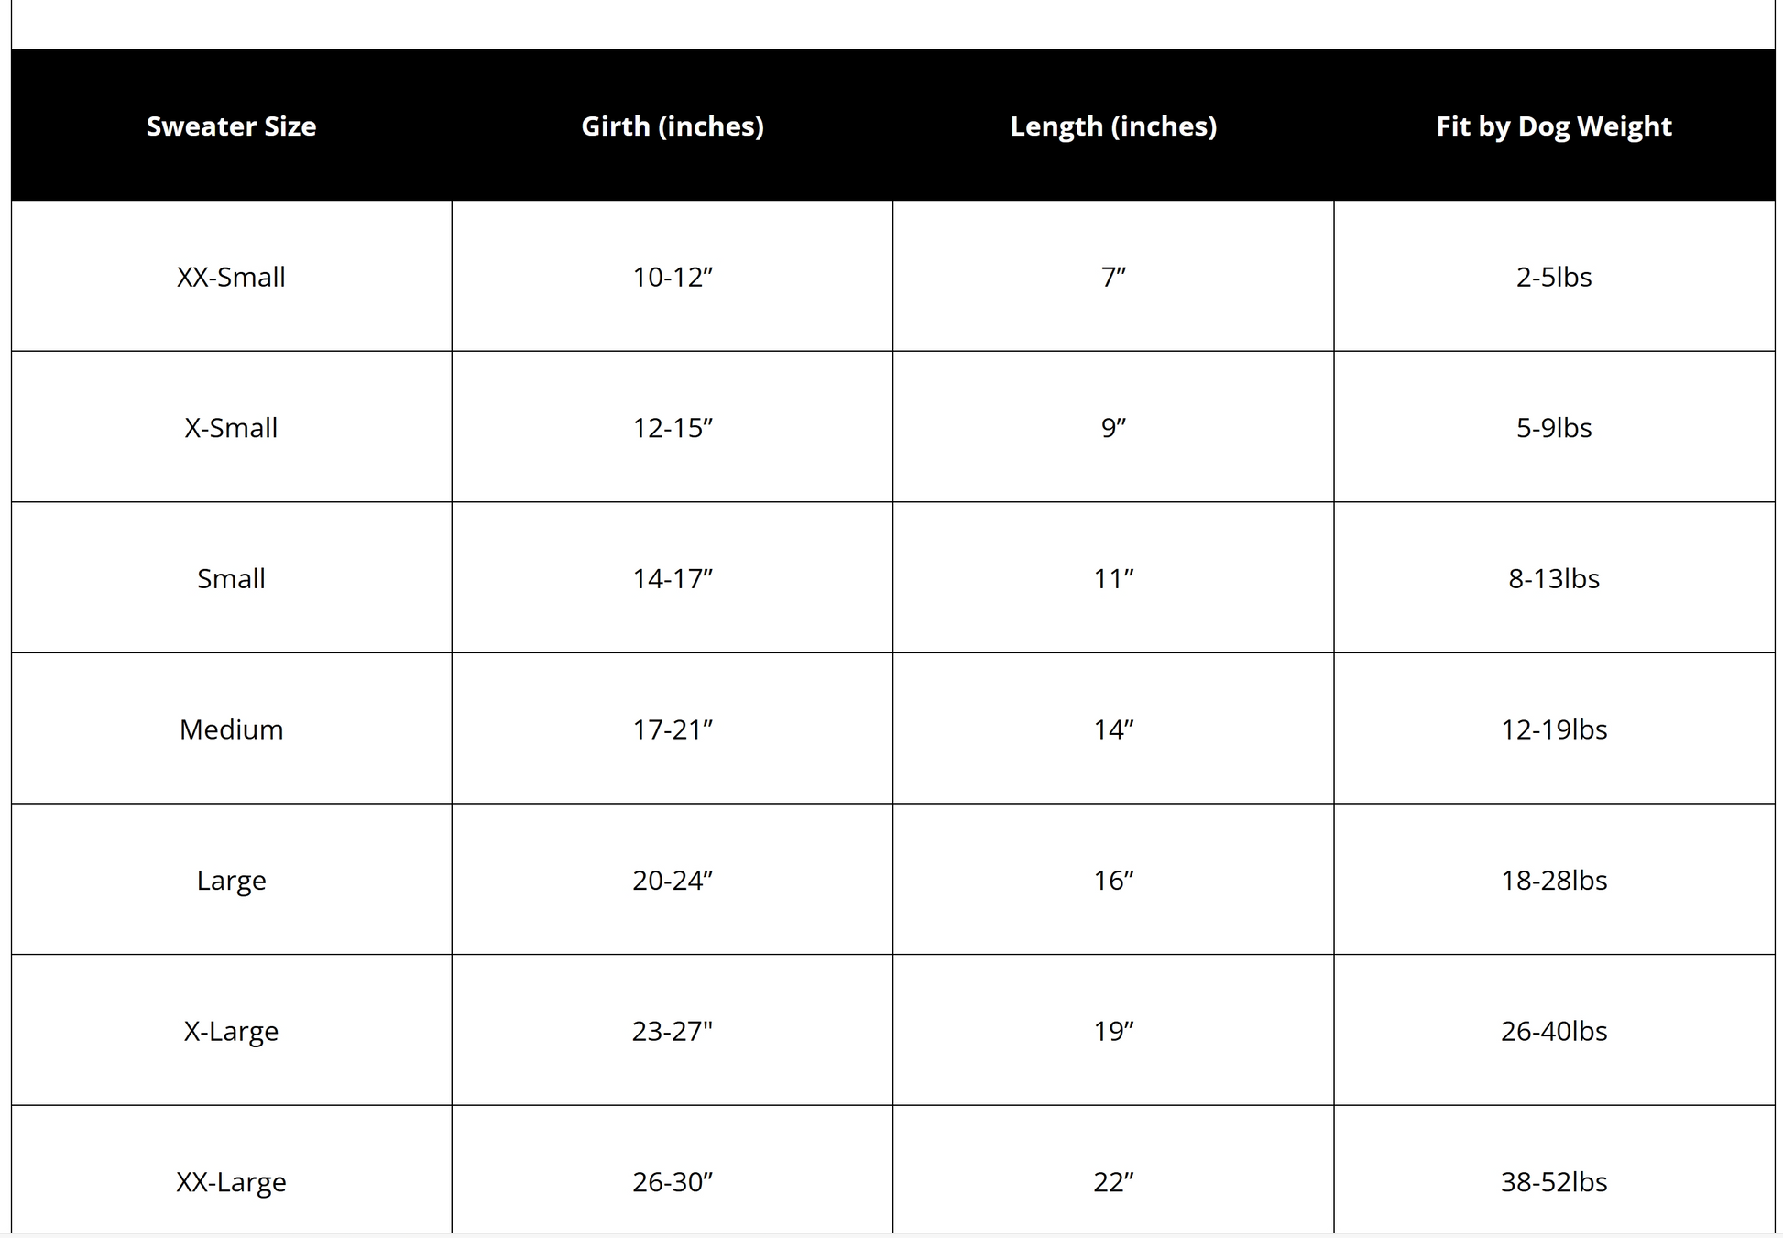This screenshot has width=1783, height=1238.
Task: Click the Sweater Size column header
Action: click(231, 126)
